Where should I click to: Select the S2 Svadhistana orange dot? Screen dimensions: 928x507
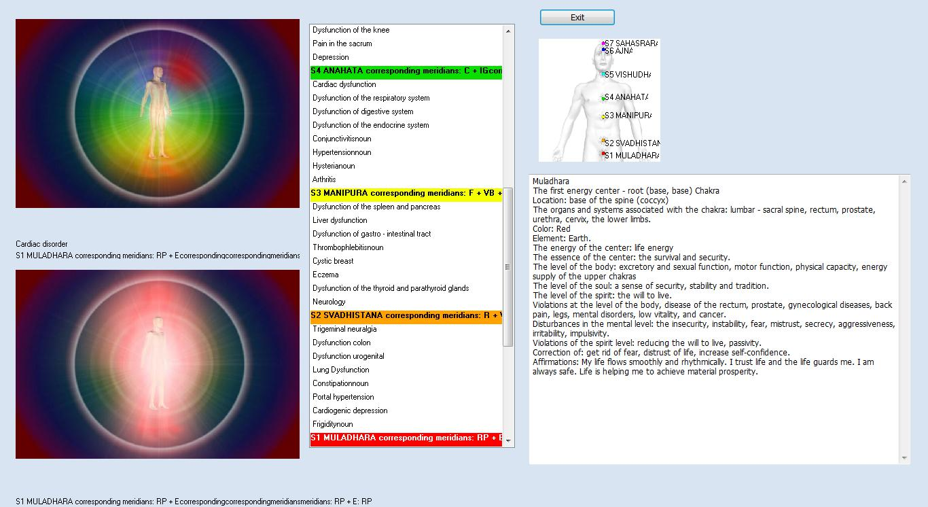click(603, 141)
